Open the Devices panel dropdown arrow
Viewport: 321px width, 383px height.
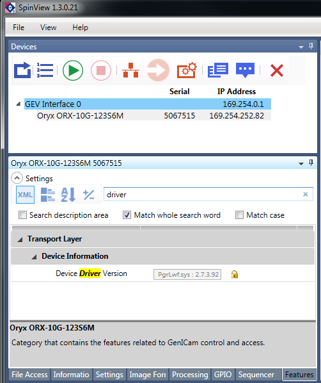click(x=301, y=47)
